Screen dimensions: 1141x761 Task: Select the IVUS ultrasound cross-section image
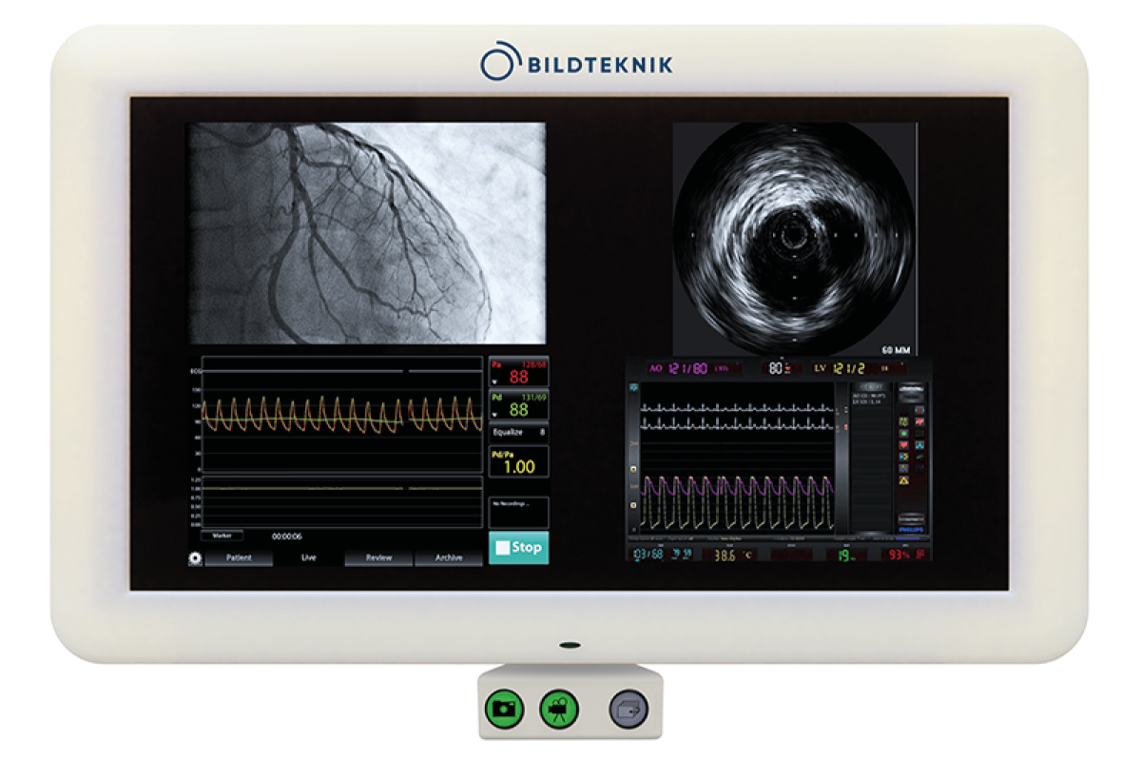[x=794, y=239]
